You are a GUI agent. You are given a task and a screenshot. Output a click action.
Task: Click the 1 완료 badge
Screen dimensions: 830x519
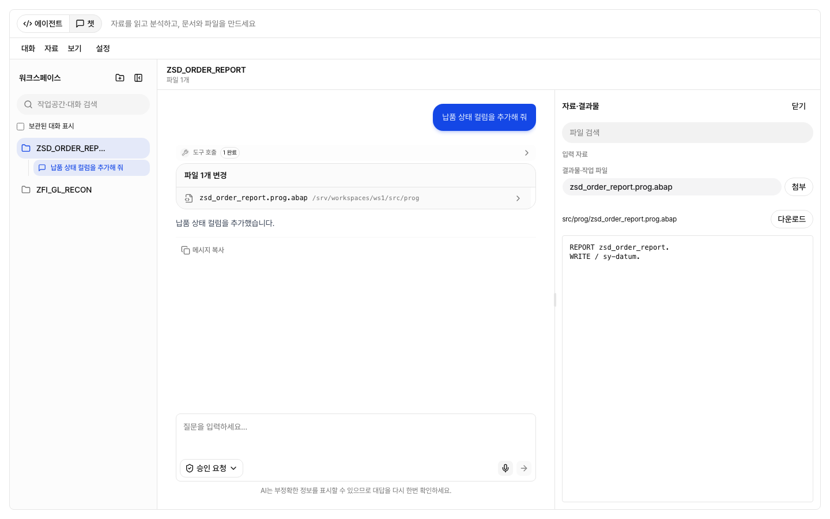[230, 153]
